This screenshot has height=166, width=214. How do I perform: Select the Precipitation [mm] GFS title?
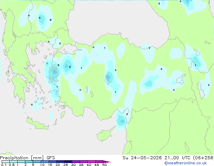click(27, 158)
